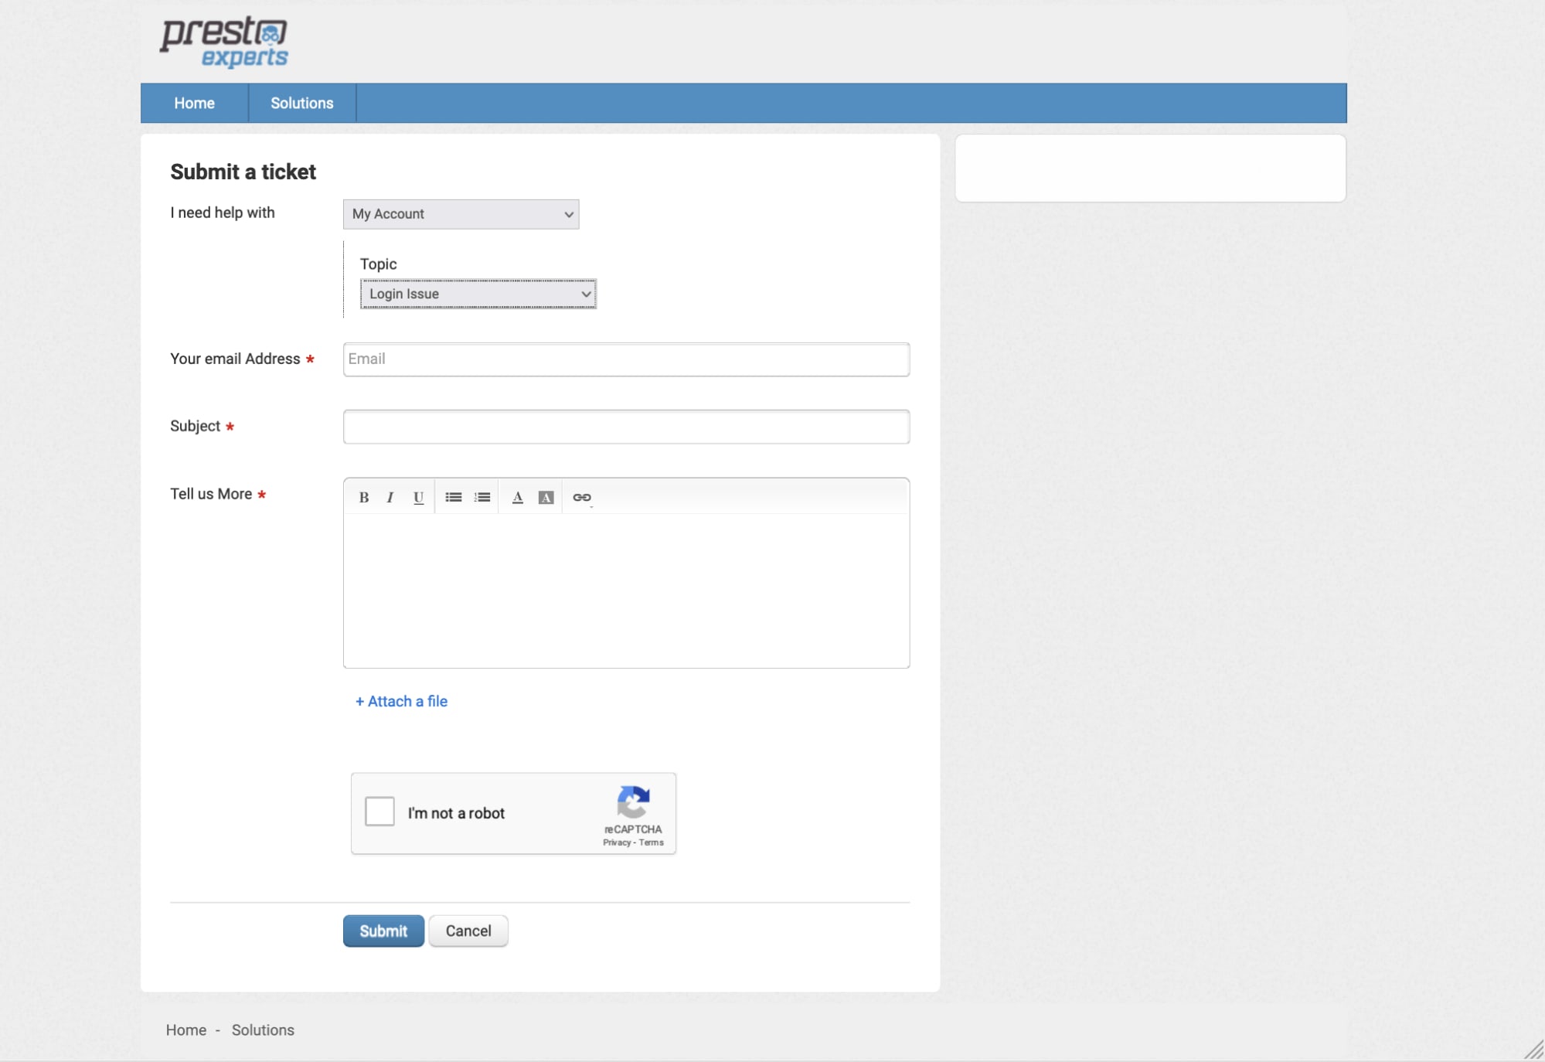The height and width of the screenshot is (1062, 1545).
Task: Submit the ticket form
Action: (x=383, y=931)
